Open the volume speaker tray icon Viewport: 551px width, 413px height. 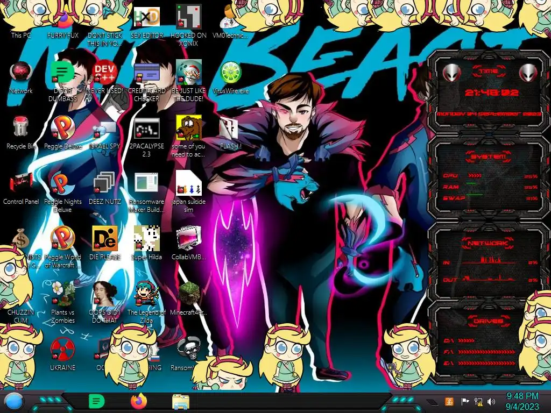pos(491,401)
